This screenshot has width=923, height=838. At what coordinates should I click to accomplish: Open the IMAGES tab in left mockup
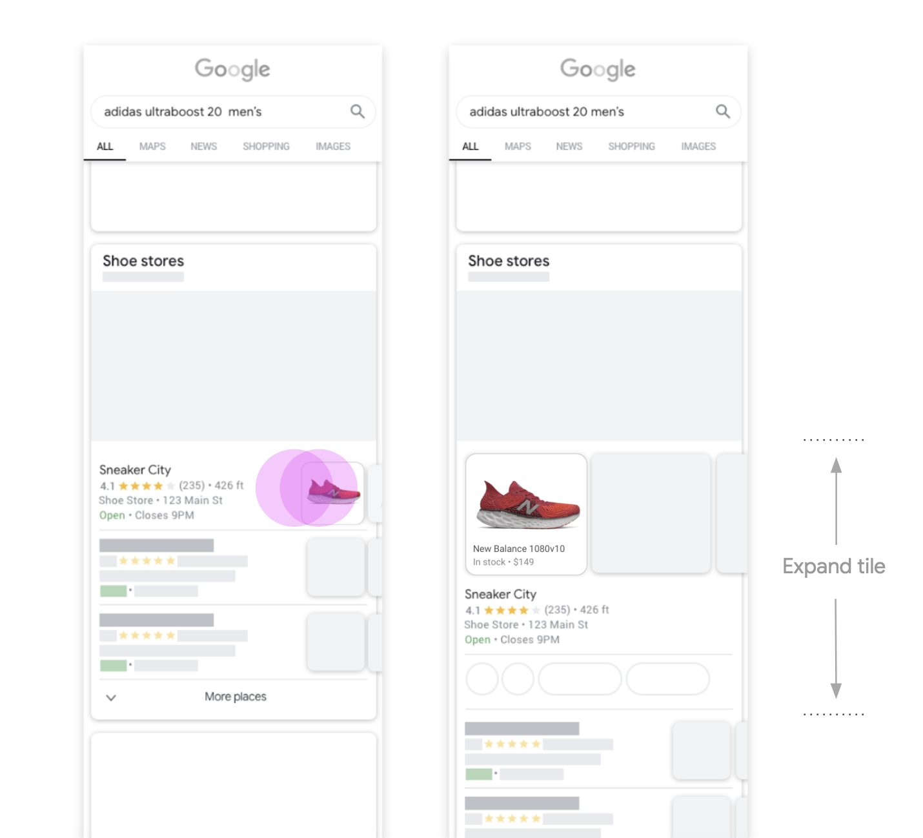(x=333, y=147)
